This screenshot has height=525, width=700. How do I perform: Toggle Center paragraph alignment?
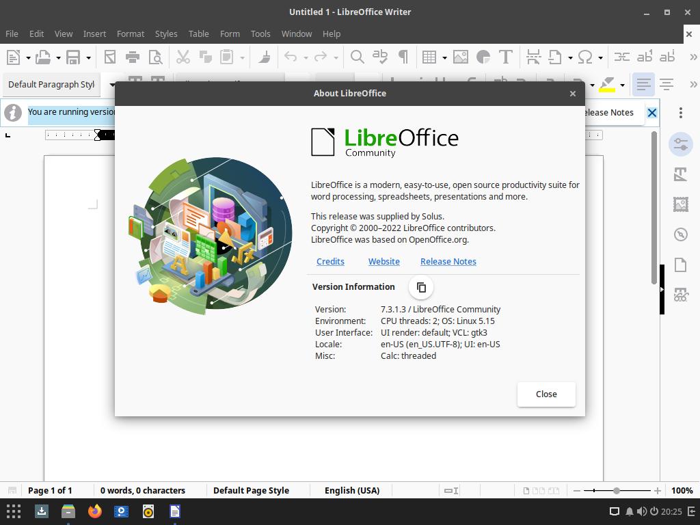[667, 84]
